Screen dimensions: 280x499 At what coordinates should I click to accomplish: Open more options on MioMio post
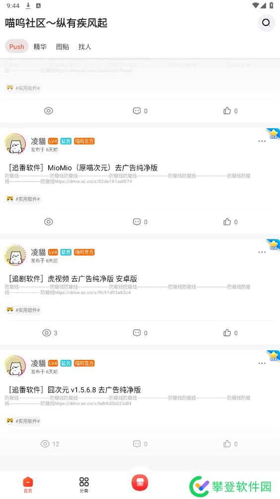(x=262, y=141)
